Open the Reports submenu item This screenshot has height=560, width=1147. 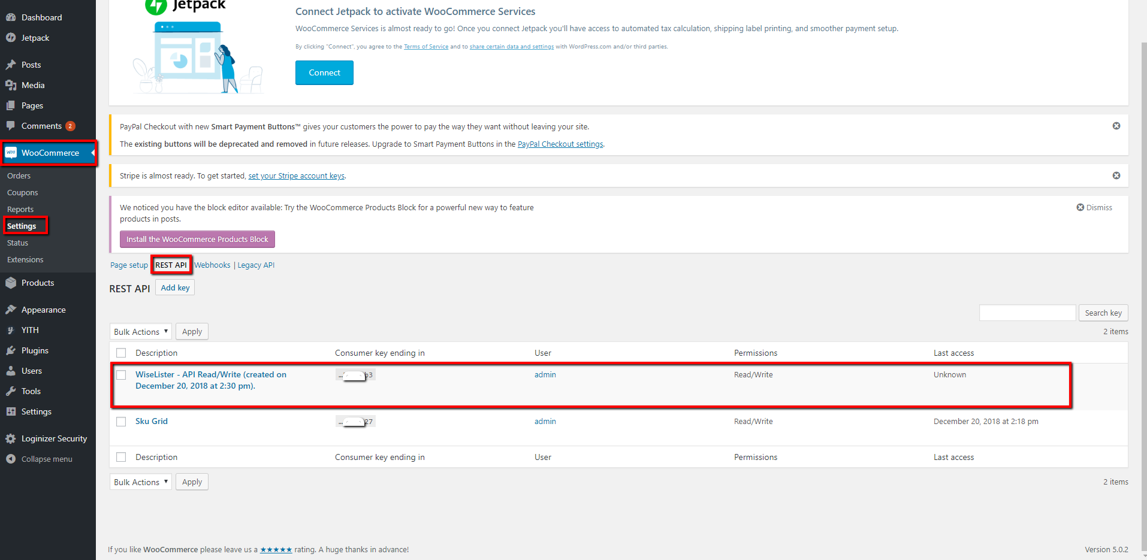point(20,209)
